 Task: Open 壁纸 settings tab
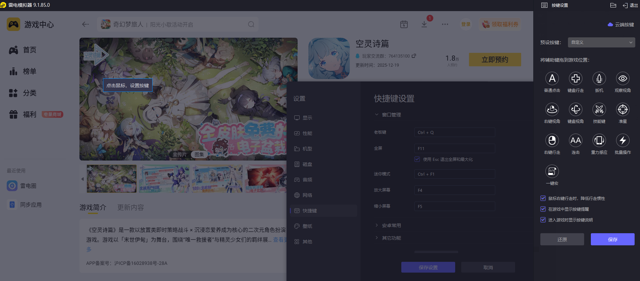[x=324, y=226]
